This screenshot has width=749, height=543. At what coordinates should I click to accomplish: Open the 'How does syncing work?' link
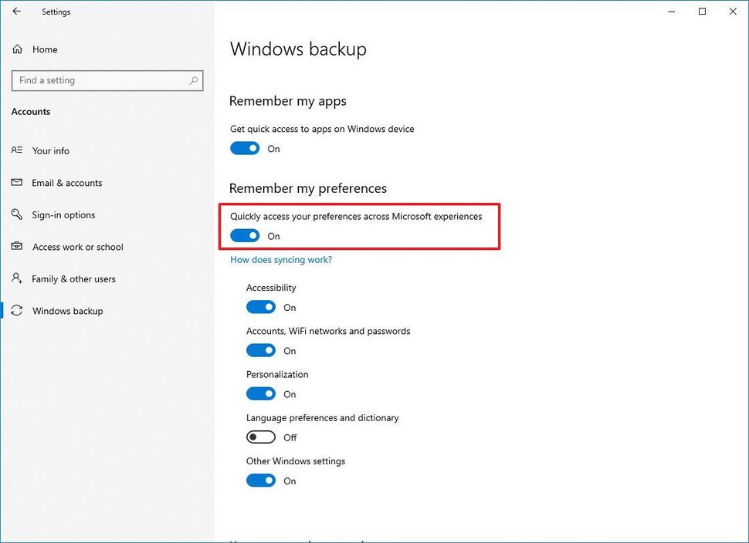pos(281,260)
